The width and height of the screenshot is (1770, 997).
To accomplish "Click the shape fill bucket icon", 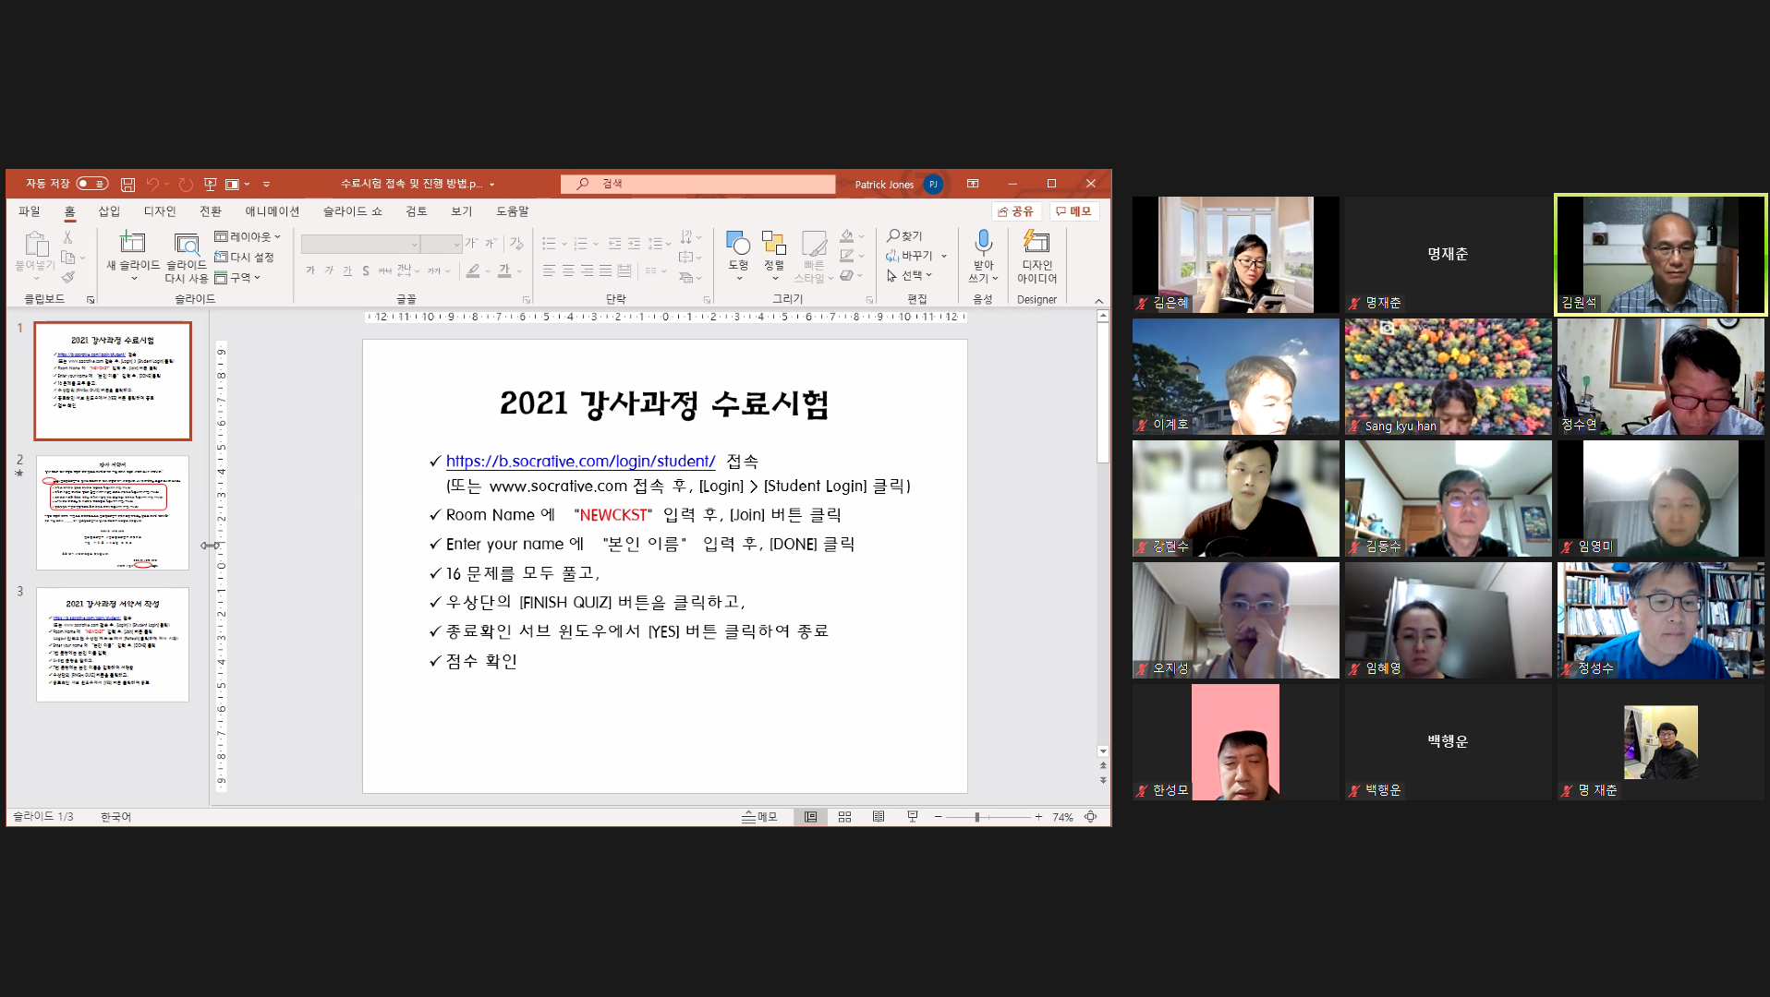I will [x=847, y=236].
